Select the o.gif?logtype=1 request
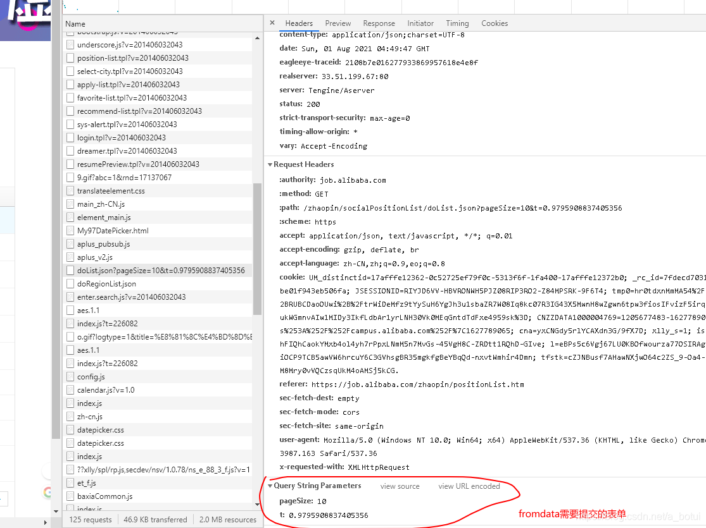This screenshot has height=528, width=706. (x=158, y=336)
